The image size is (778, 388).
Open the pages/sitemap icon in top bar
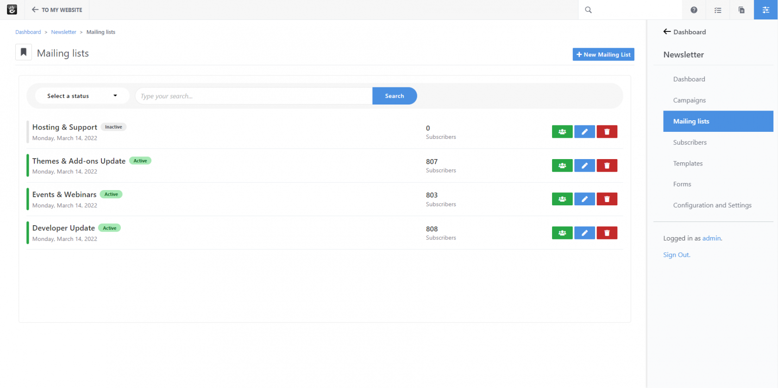click(741, 10)
